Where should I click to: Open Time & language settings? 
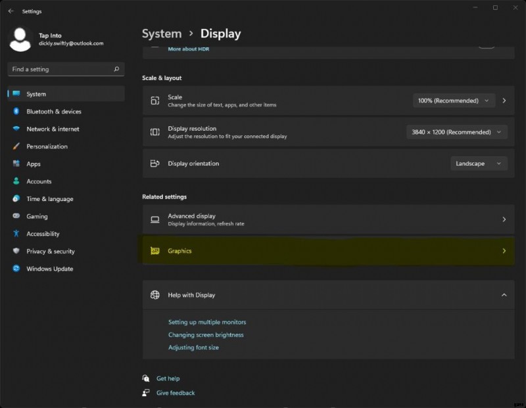click(66, 198)
